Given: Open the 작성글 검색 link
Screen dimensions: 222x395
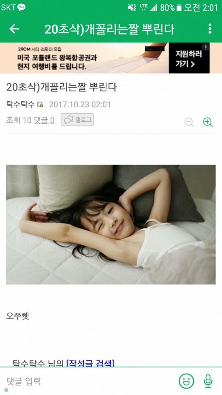Looking at the screenshot, I should click(x=90, y=363).
